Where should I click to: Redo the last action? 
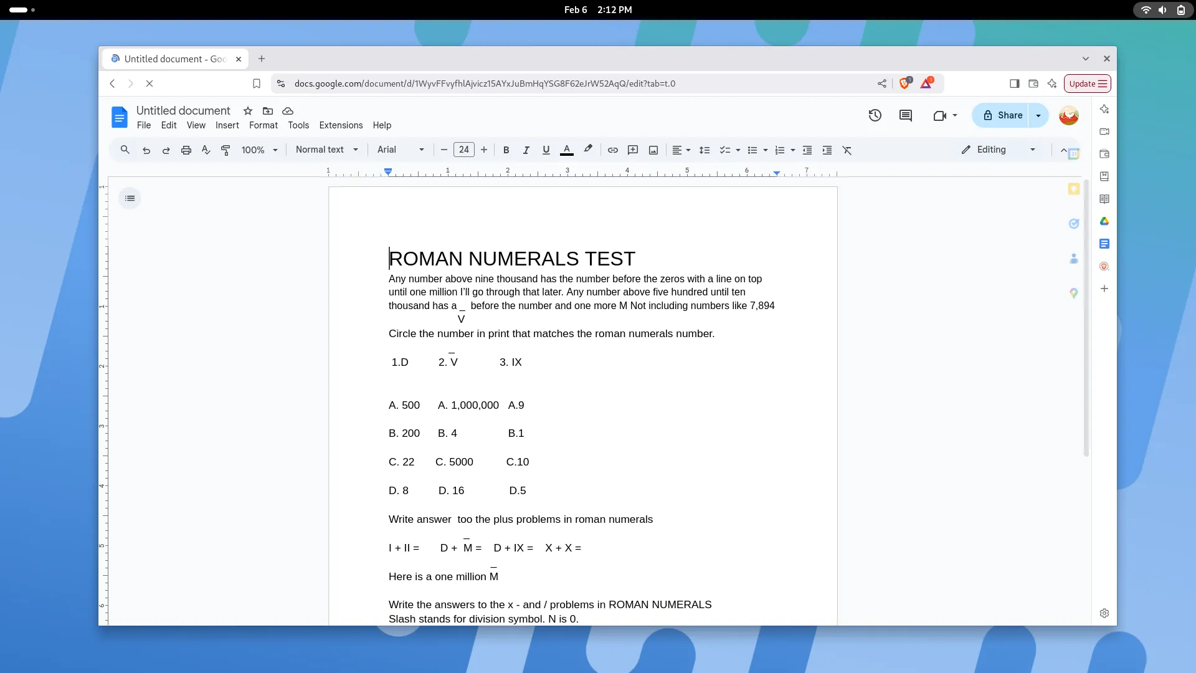pos(166,150)
